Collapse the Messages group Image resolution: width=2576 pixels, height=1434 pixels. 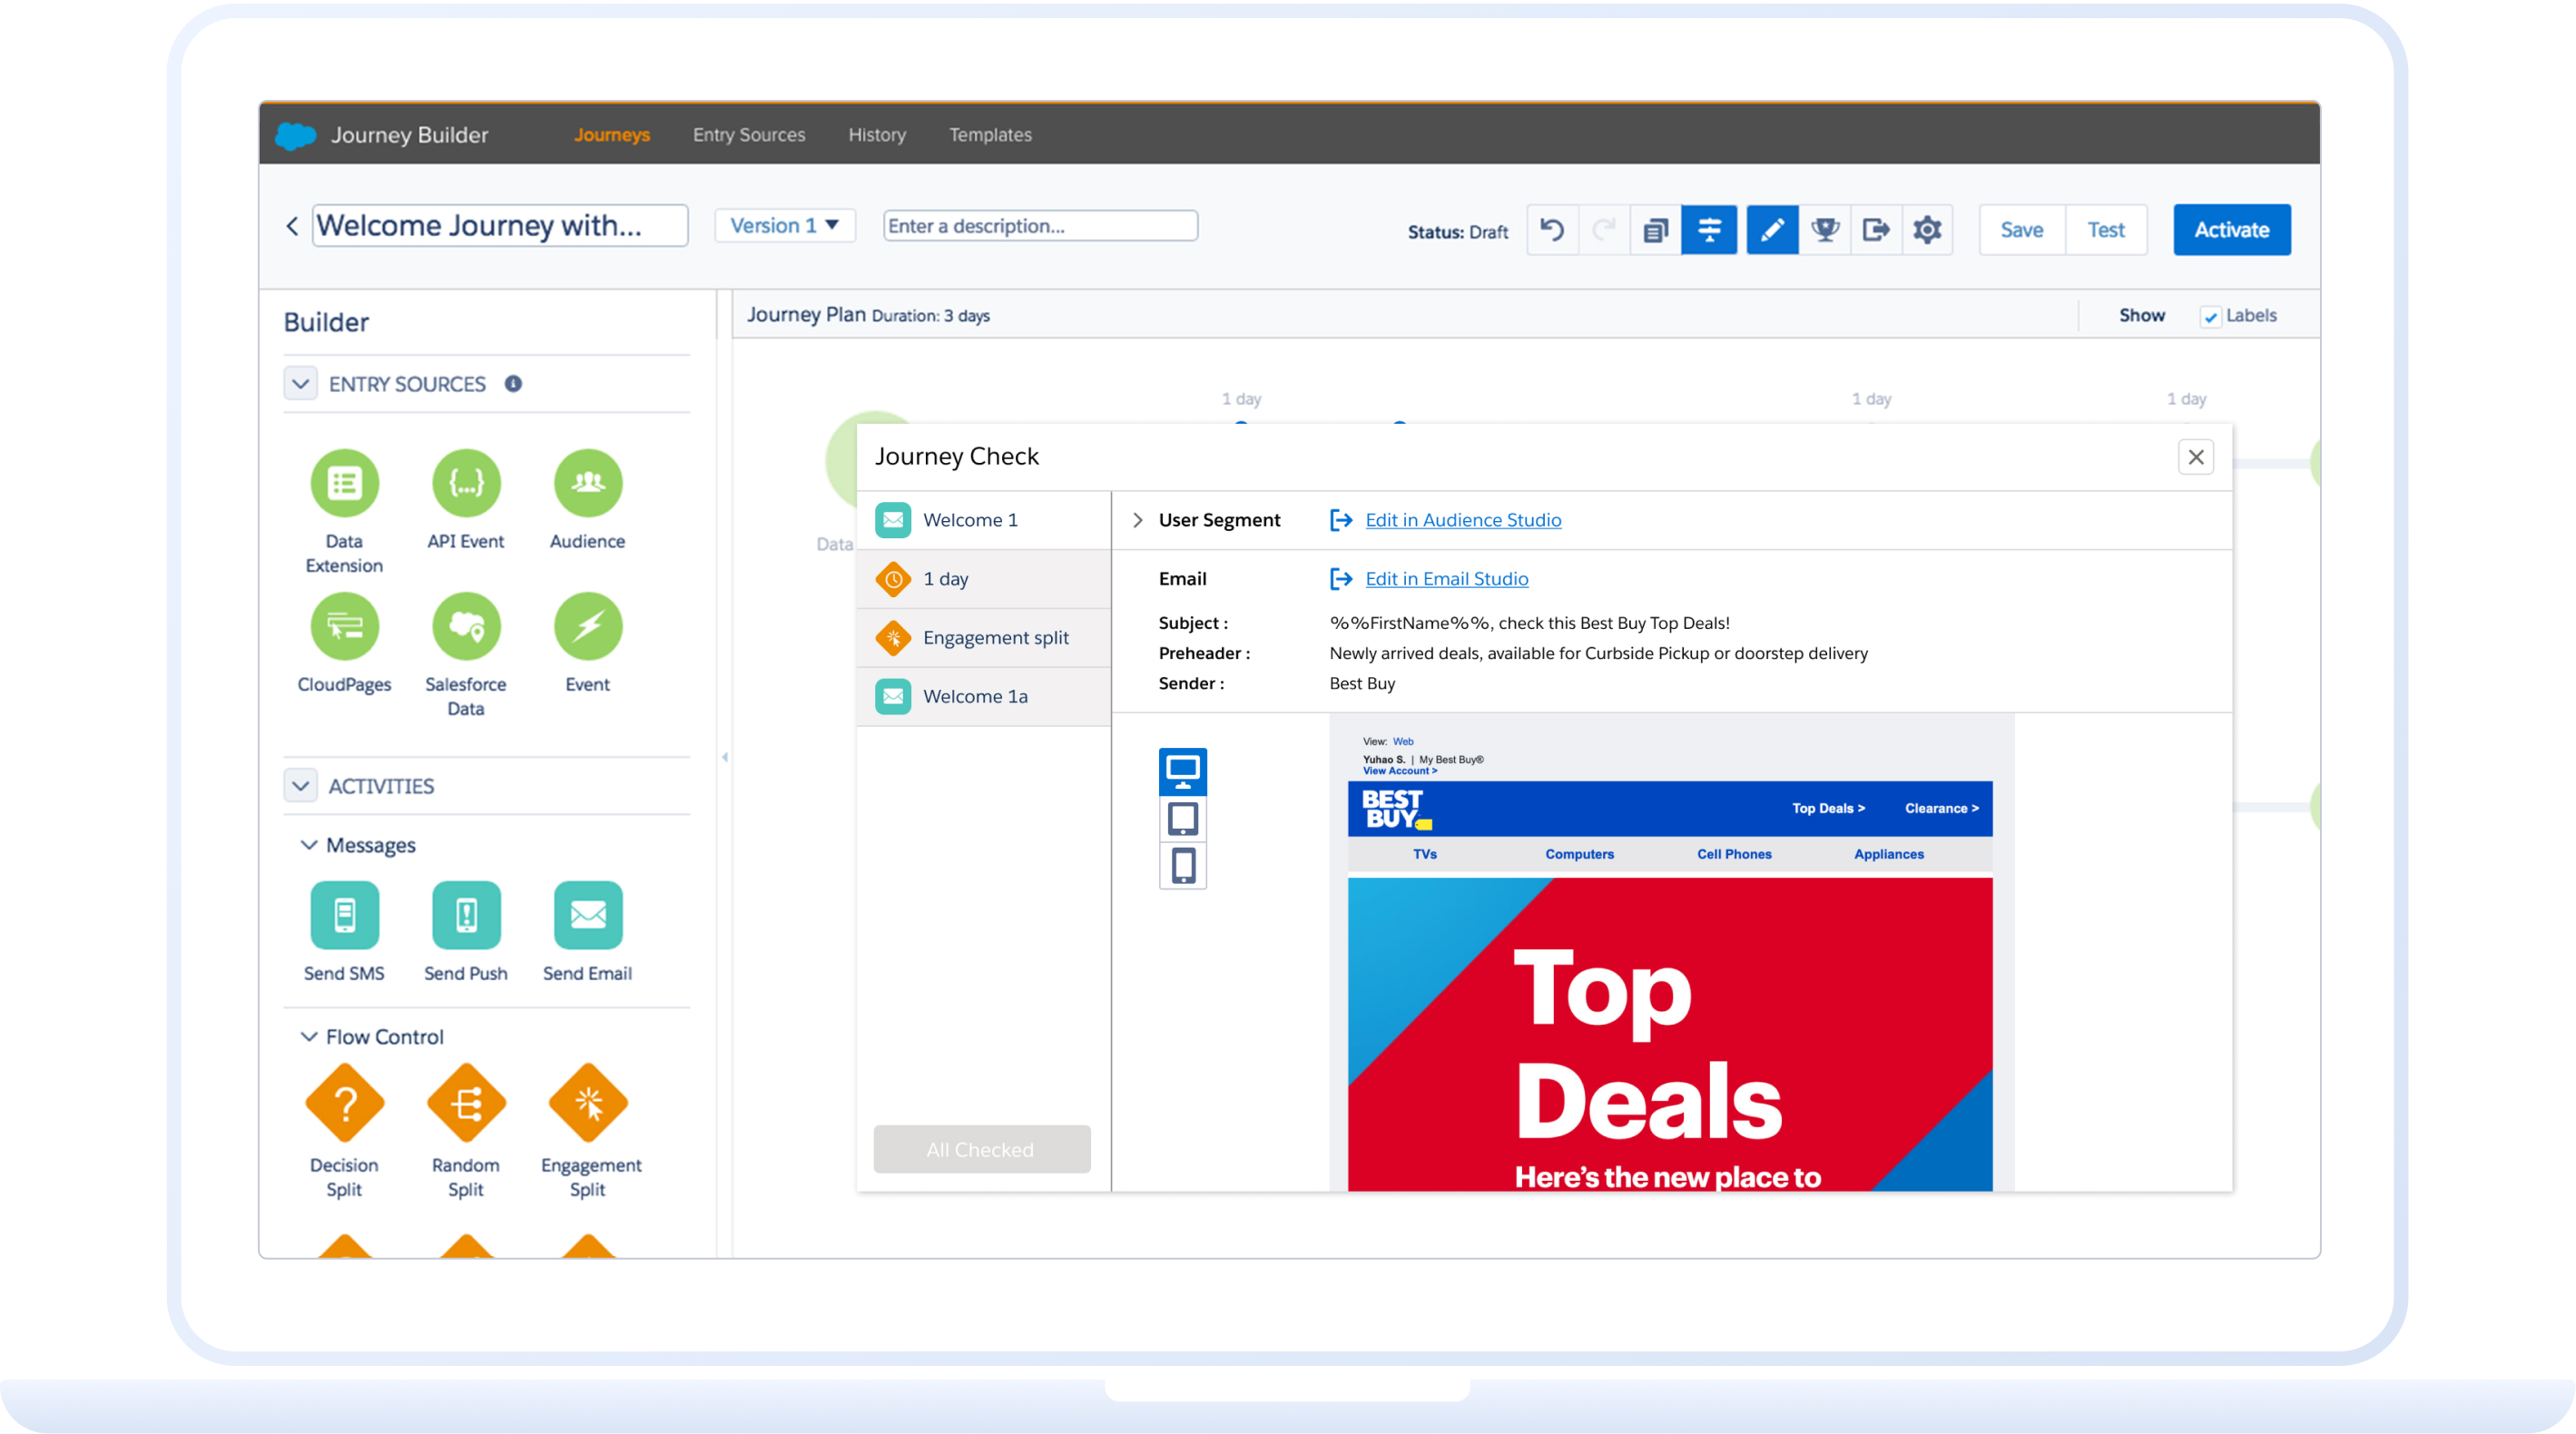[x=309, y=845]
